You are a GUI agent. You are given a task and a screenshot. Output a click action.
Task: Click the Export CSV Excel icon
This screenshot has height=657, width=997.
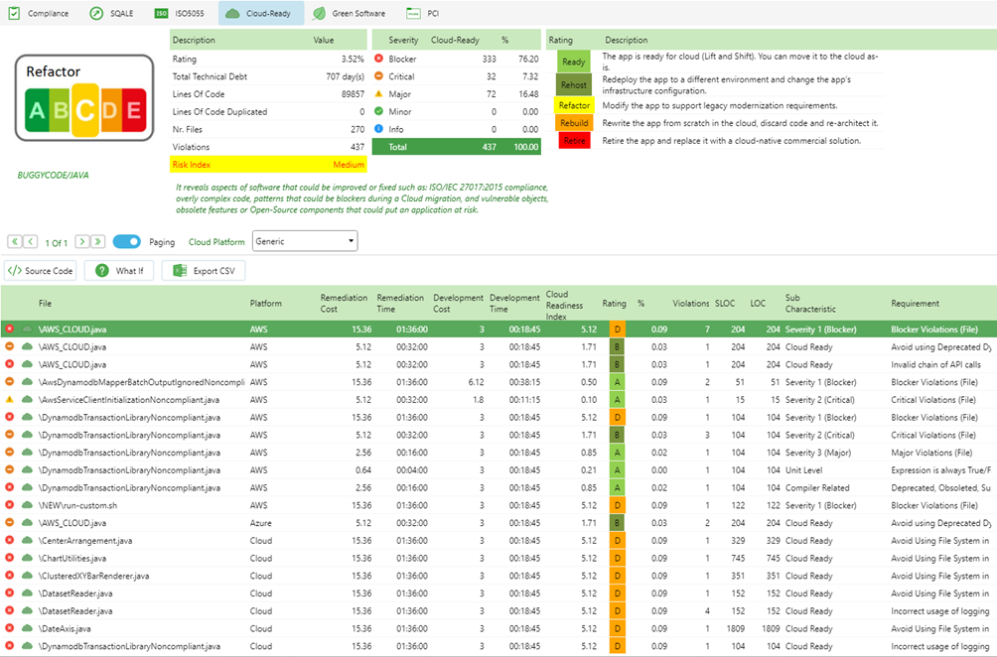tap(179, 270)
